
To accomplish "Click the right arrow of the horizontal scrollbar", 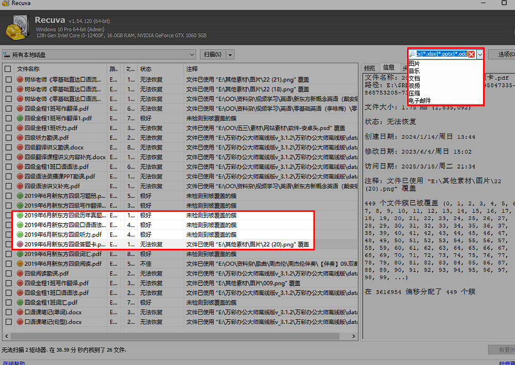I will [x=354, y=336].
